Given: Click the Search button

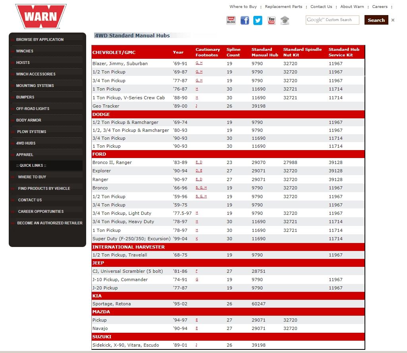Looking at the screenshot, I should pos(376,20).
